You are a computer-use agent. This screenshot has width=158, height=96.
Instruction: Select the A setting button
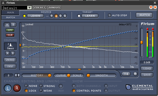[7, 25]
